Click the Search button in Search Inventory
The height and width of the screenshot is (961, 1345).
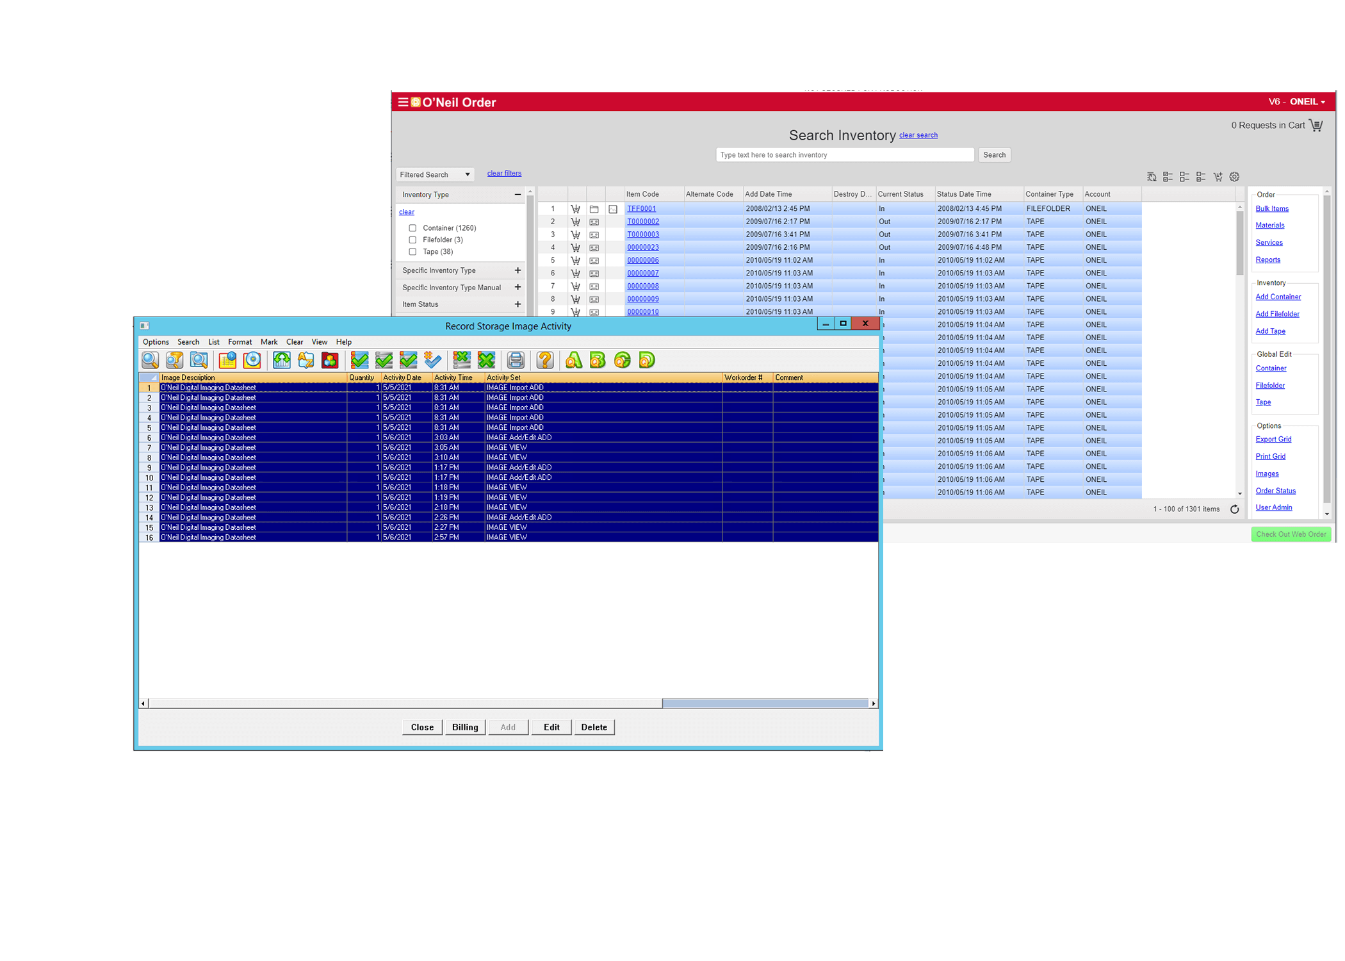pos(995,155)
